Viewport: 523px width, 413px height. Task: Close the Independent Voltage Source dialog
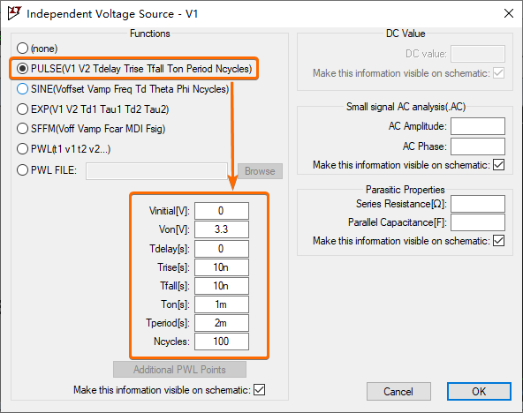click(508, 13)
